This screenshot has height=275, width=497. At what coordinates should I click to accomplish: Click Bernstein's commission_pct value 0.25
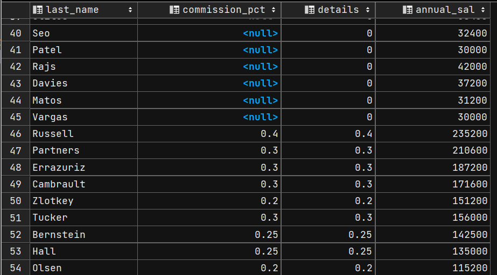coord(209,235)
